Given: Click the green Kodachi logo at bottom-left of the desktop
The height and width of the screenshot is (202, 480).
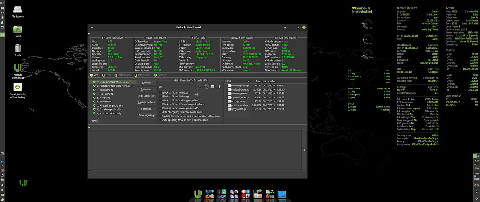Looking at the screenshot, I should coord(24,182).
